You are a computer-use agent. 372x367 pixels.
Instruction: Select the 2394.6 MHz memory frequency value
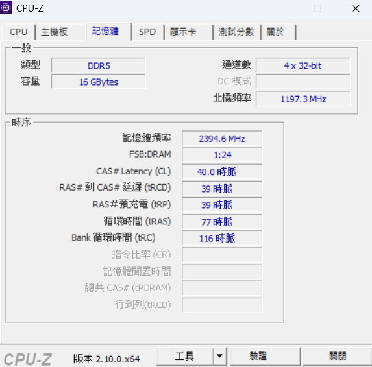point(222,138)
